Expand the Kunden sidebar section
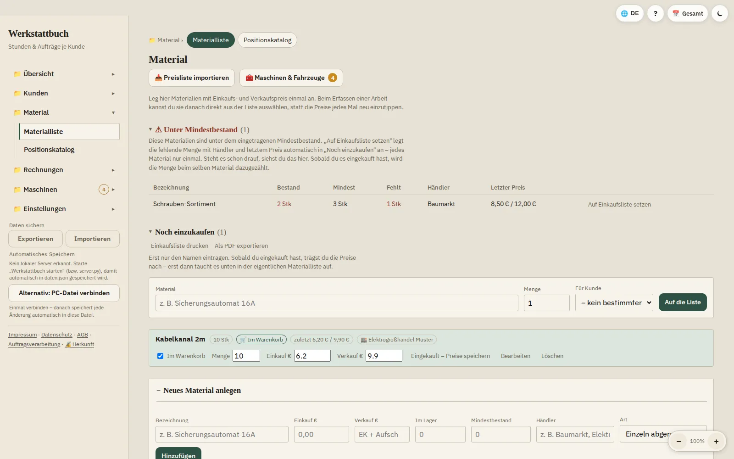The height and width of the screenshot is (459, 734). pyautogui.click(x=64, y=93)
